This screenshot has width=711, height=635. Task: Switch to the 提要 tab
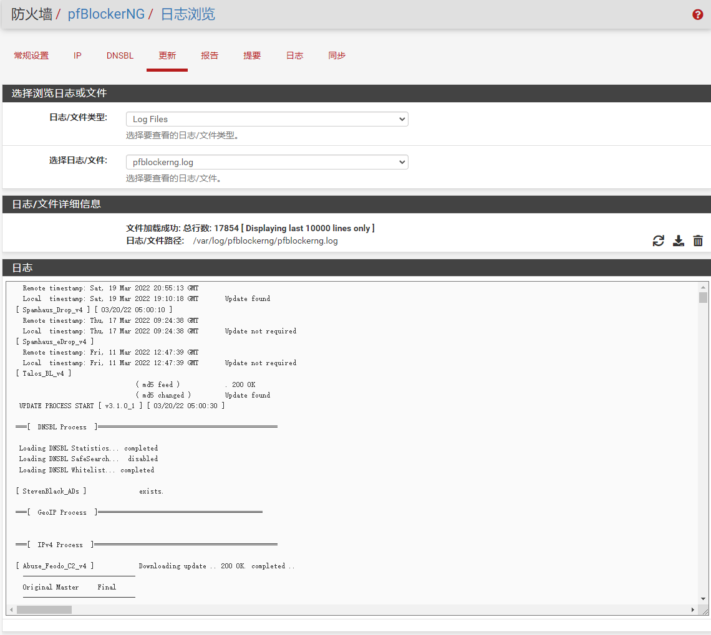252,55
